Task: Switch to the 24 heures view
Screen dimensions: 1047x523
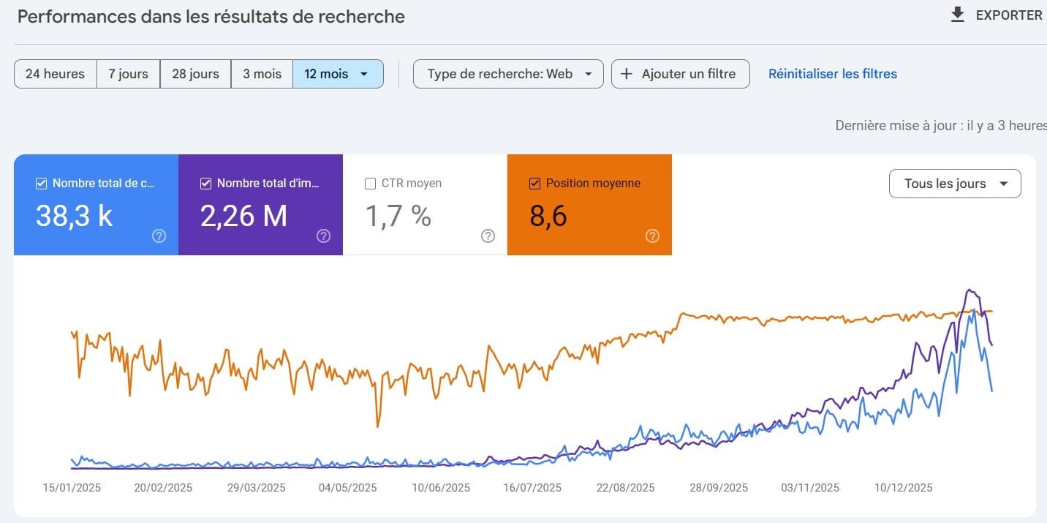Action: (55, 73)
